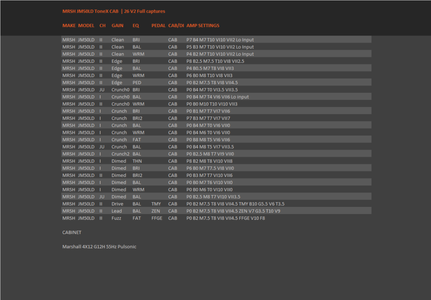This screenshot has height=300, width=431.
Task: Click the Lead gain cell
Action: click(x=117, y=212)
